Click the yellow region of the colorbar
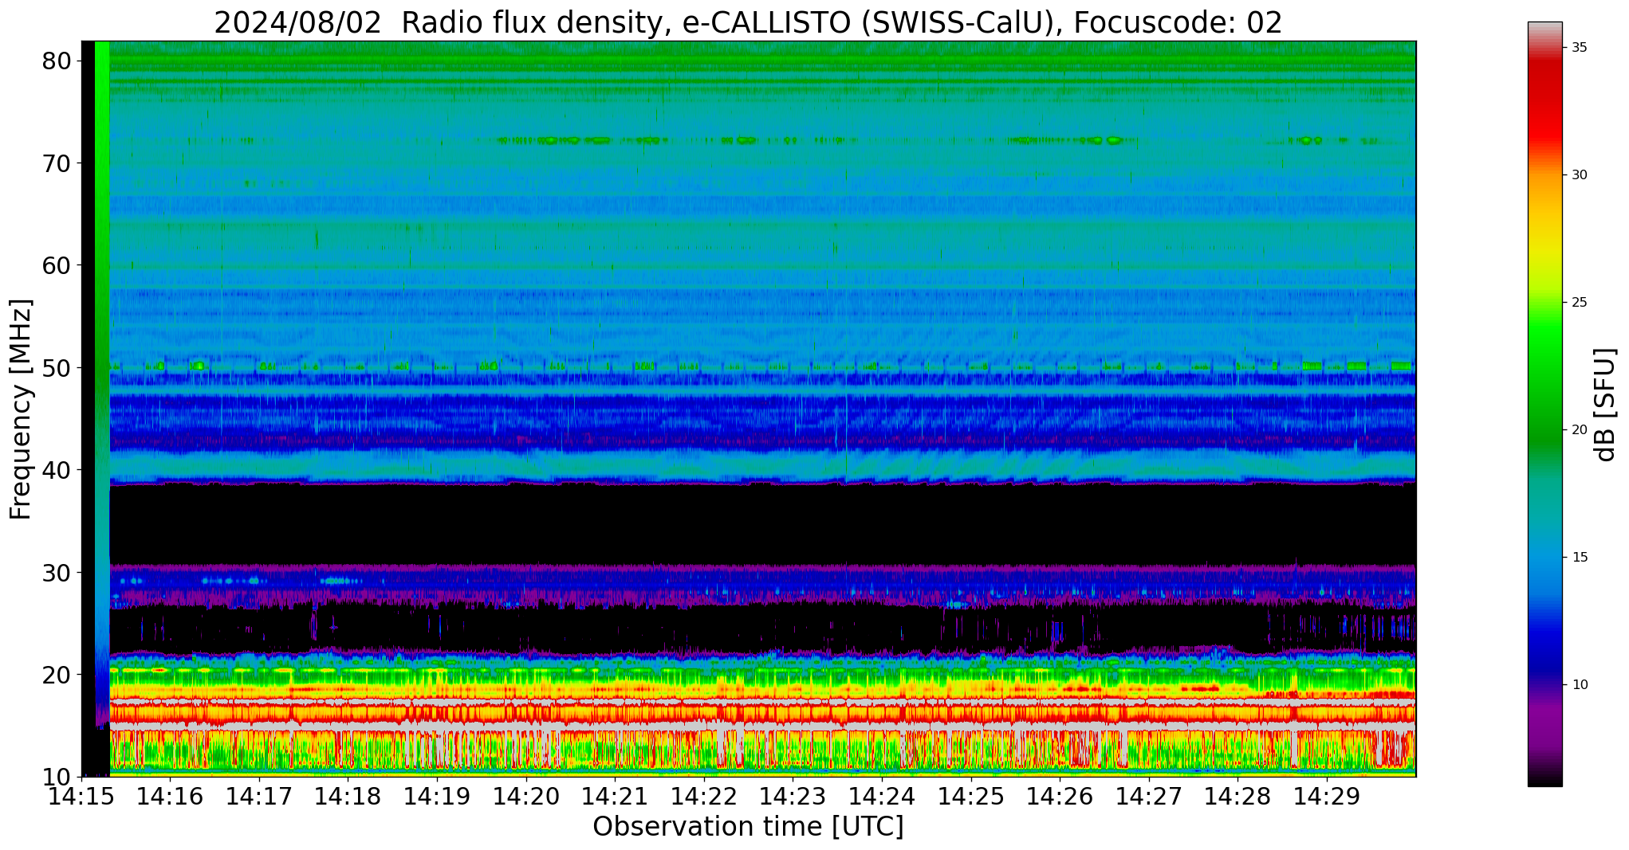 coord(1544,247)
